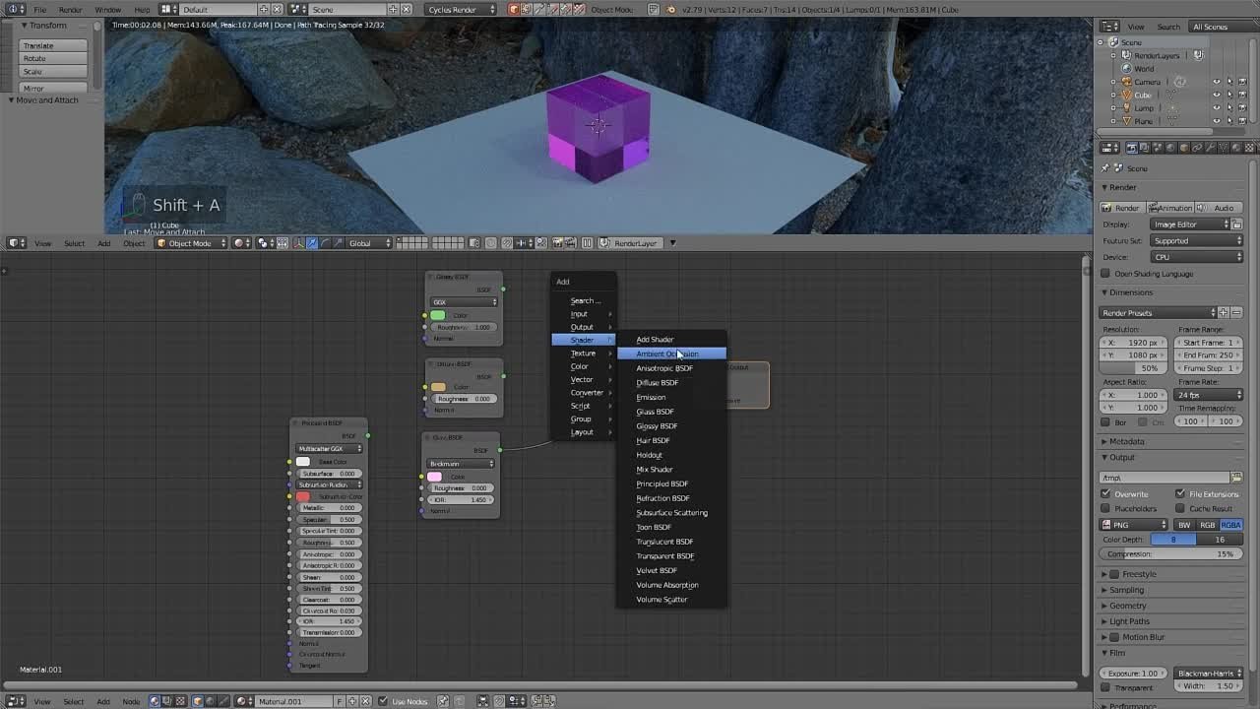Select Principled BSDF in shader list
This screenshot has width=1260, height=709.
click(661, 483)
